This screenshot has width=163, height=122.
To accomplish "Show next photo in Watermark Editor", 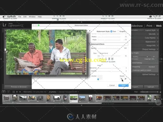I will pyautogui.click(x=90, y=31).
